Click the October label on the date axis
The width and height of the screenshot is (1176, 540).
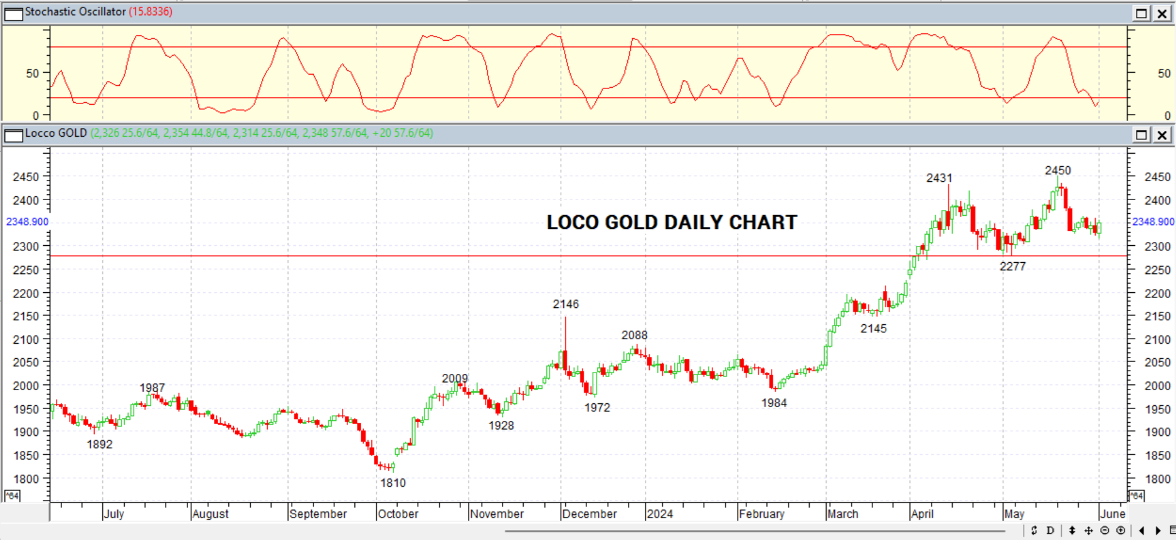point(398,514)
